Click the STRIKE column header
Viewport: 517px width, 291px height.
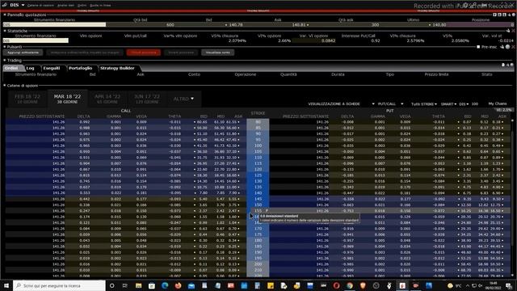tap(258, 113)
